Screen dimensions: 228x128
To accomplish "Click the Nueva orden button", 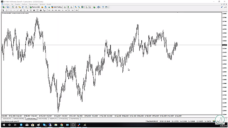I will pyautogui.click(x=35, y=7).
